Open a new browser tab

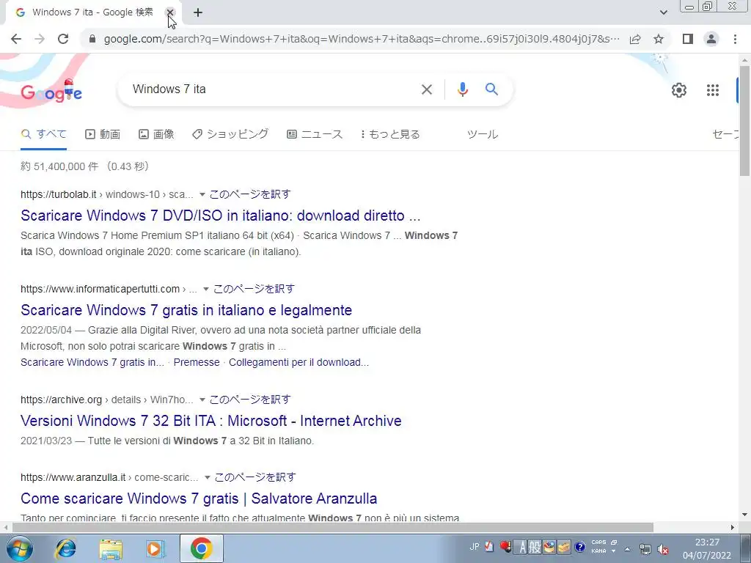[x=198, y=12]
